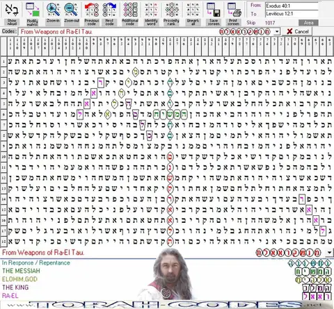Click the lower 'From Weapons of Ra-El Tau' label
Image resolution: width=334 pixels, height=309 pixels.
pos(43,252)
